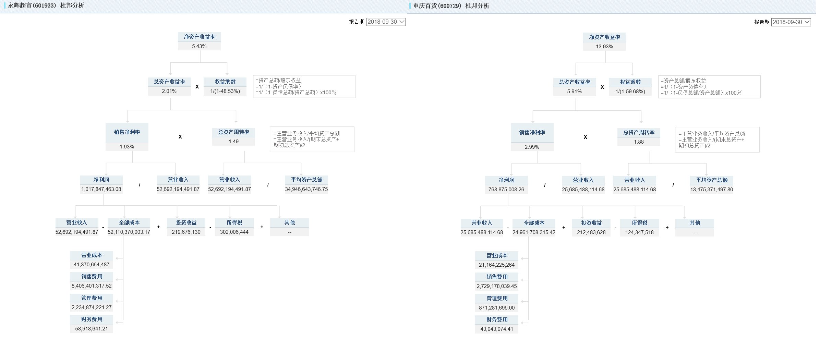Click 重庆百货 总资产周转率 formula explanation box

point(717,140)
